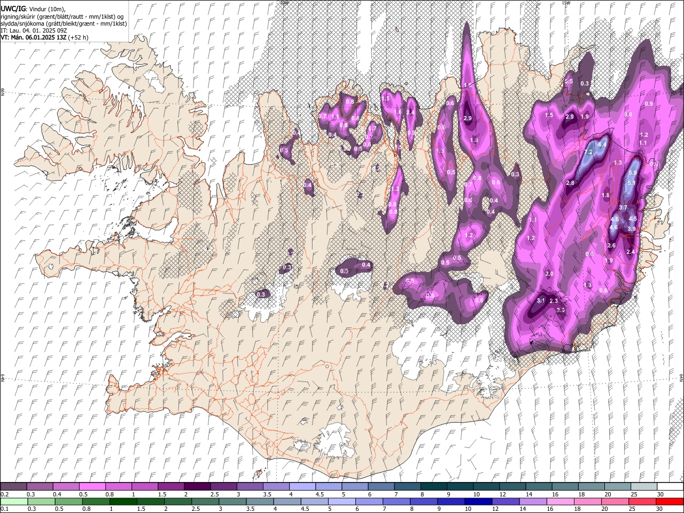Click the 5.9 precipitation value on map
This screenshot has width=684, height=513.
click(633, 173)
